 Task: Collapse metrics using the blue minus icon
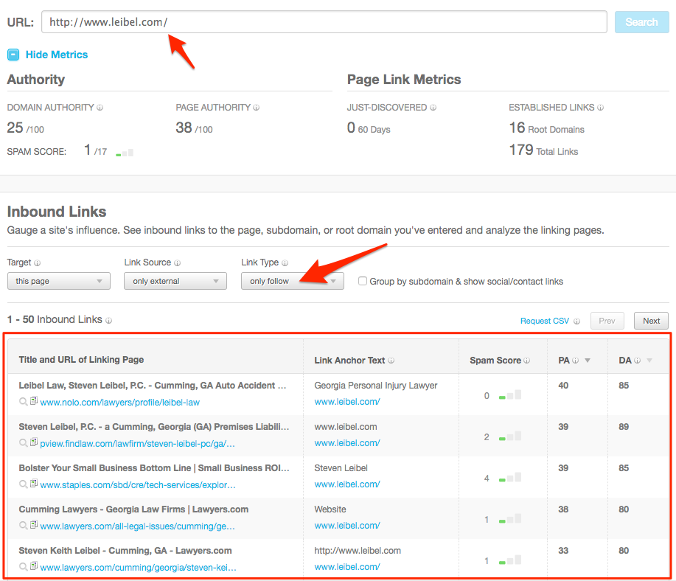coord(12,54)
